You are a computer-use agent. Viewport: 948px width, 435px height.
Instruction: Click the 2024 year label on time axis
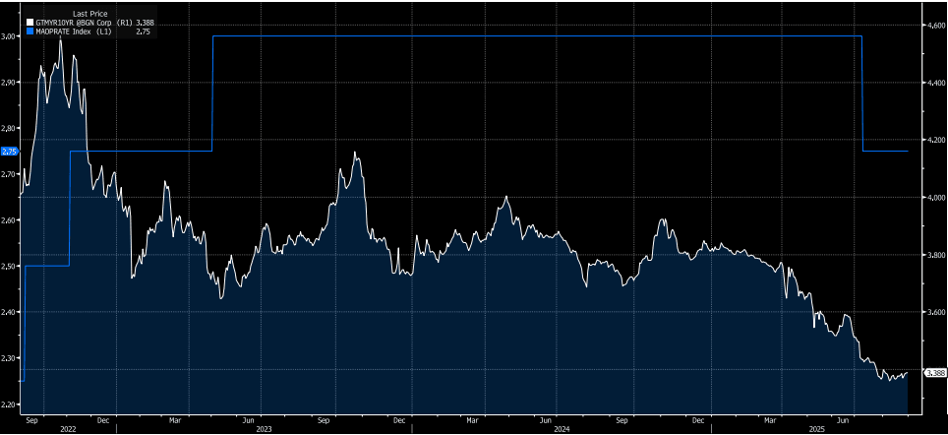pyautogui.click(x=563, y=428)
